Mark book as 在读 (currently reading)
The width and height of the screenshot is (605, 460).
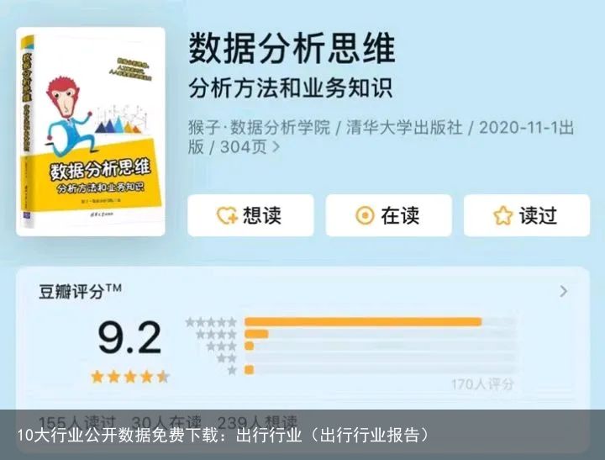coord(388,215)
